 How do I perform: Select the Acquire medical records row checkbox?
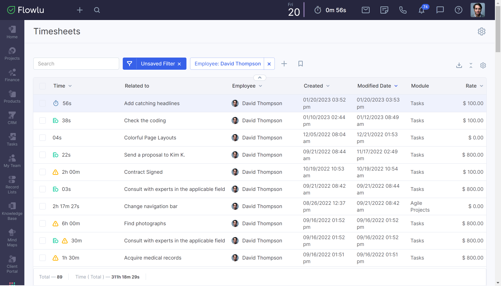click(x=43, y=258)
